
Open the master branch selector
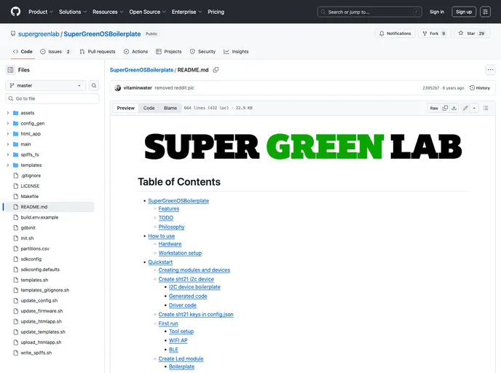pyautogui.click(x=45, y=85)
